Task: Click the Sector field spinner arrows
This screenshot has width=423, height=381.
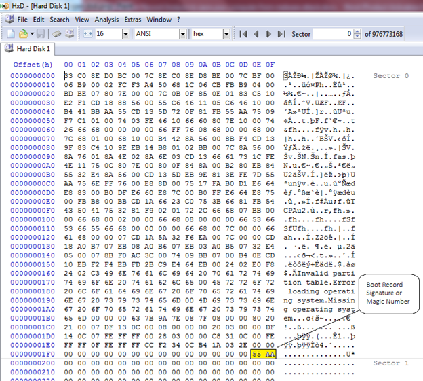Action: 358,33
